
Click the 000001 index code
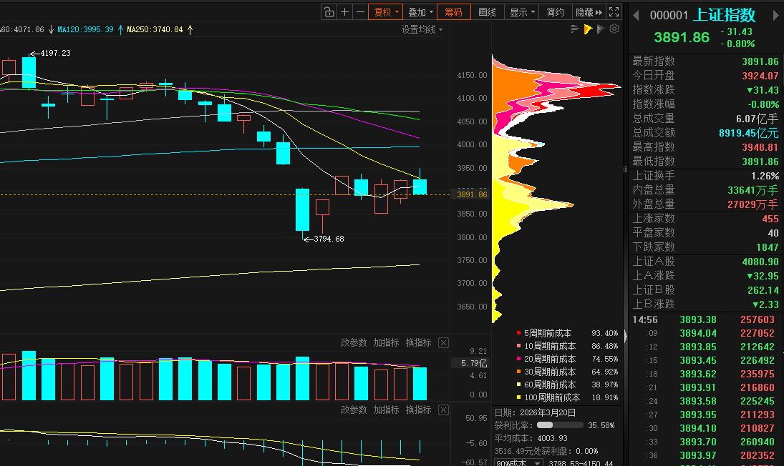click(669, 16)
